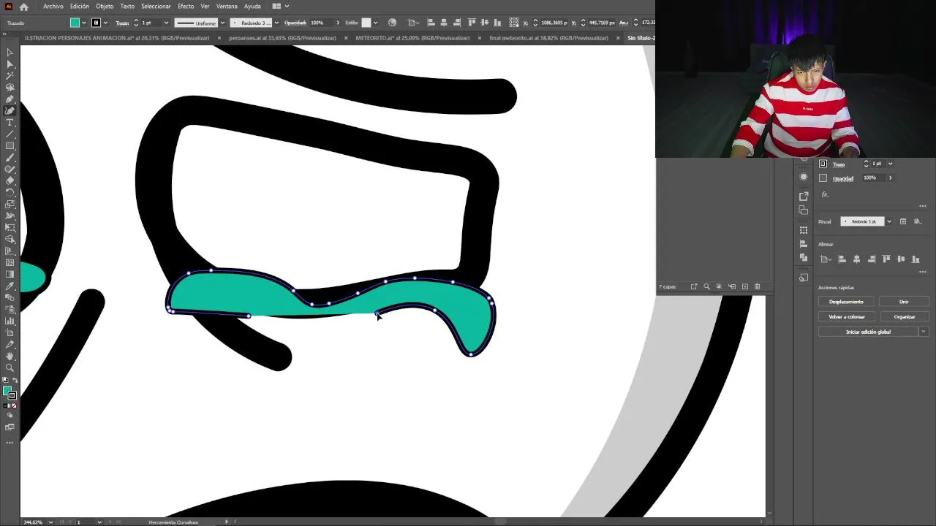Viewport: 936px width, 526px height.
Task: Select the Magic Wand tool
Action: click(10, 76)
